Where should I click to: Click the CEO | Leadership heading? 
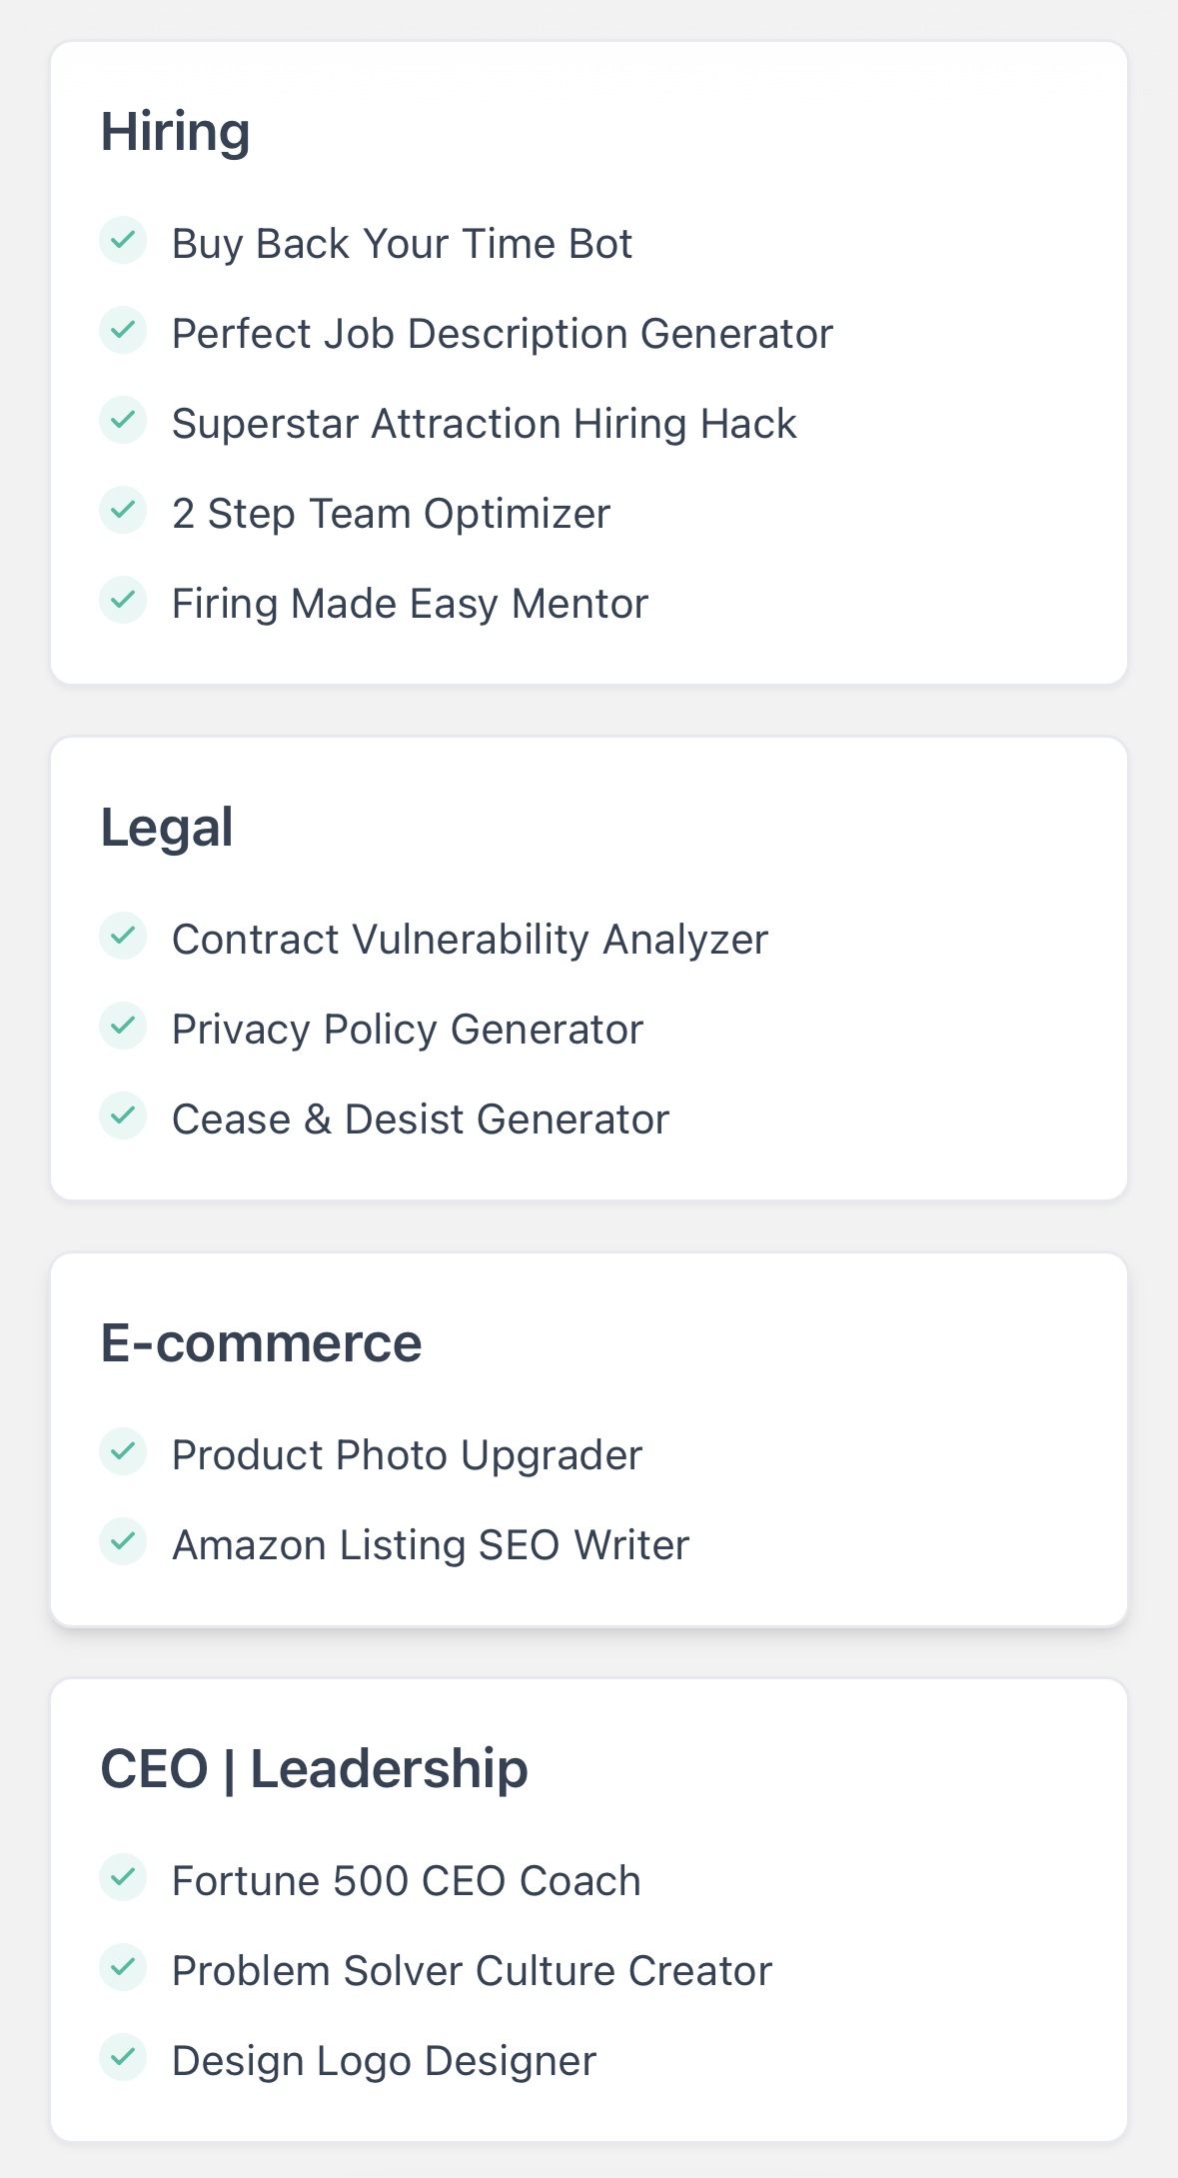coord(314,1769)
